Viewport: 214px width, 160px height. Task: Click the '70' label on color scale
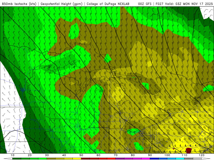click(116, 155)
